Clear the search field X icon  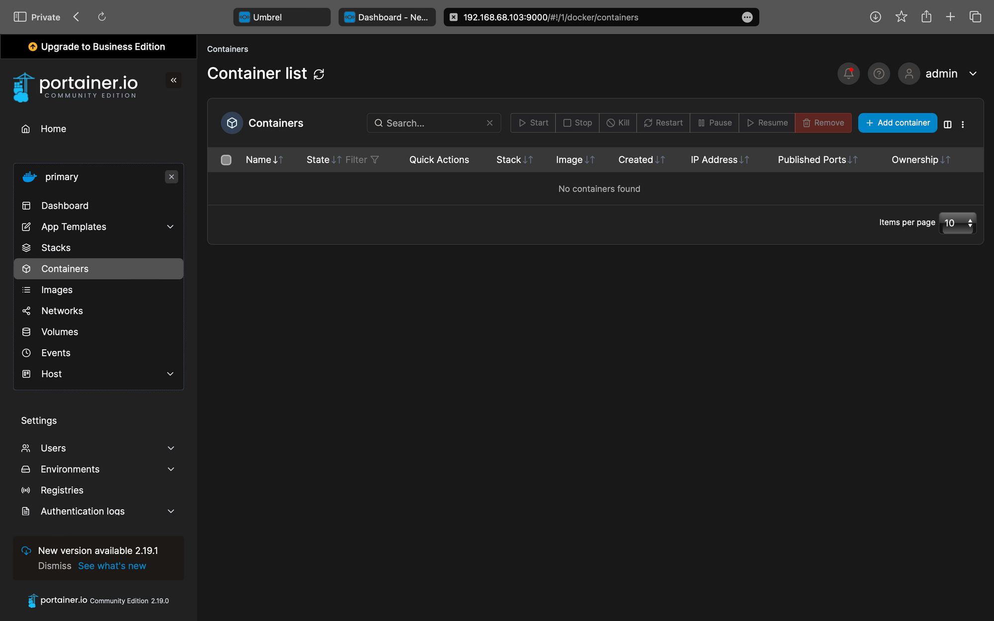[x=490, y=123]
